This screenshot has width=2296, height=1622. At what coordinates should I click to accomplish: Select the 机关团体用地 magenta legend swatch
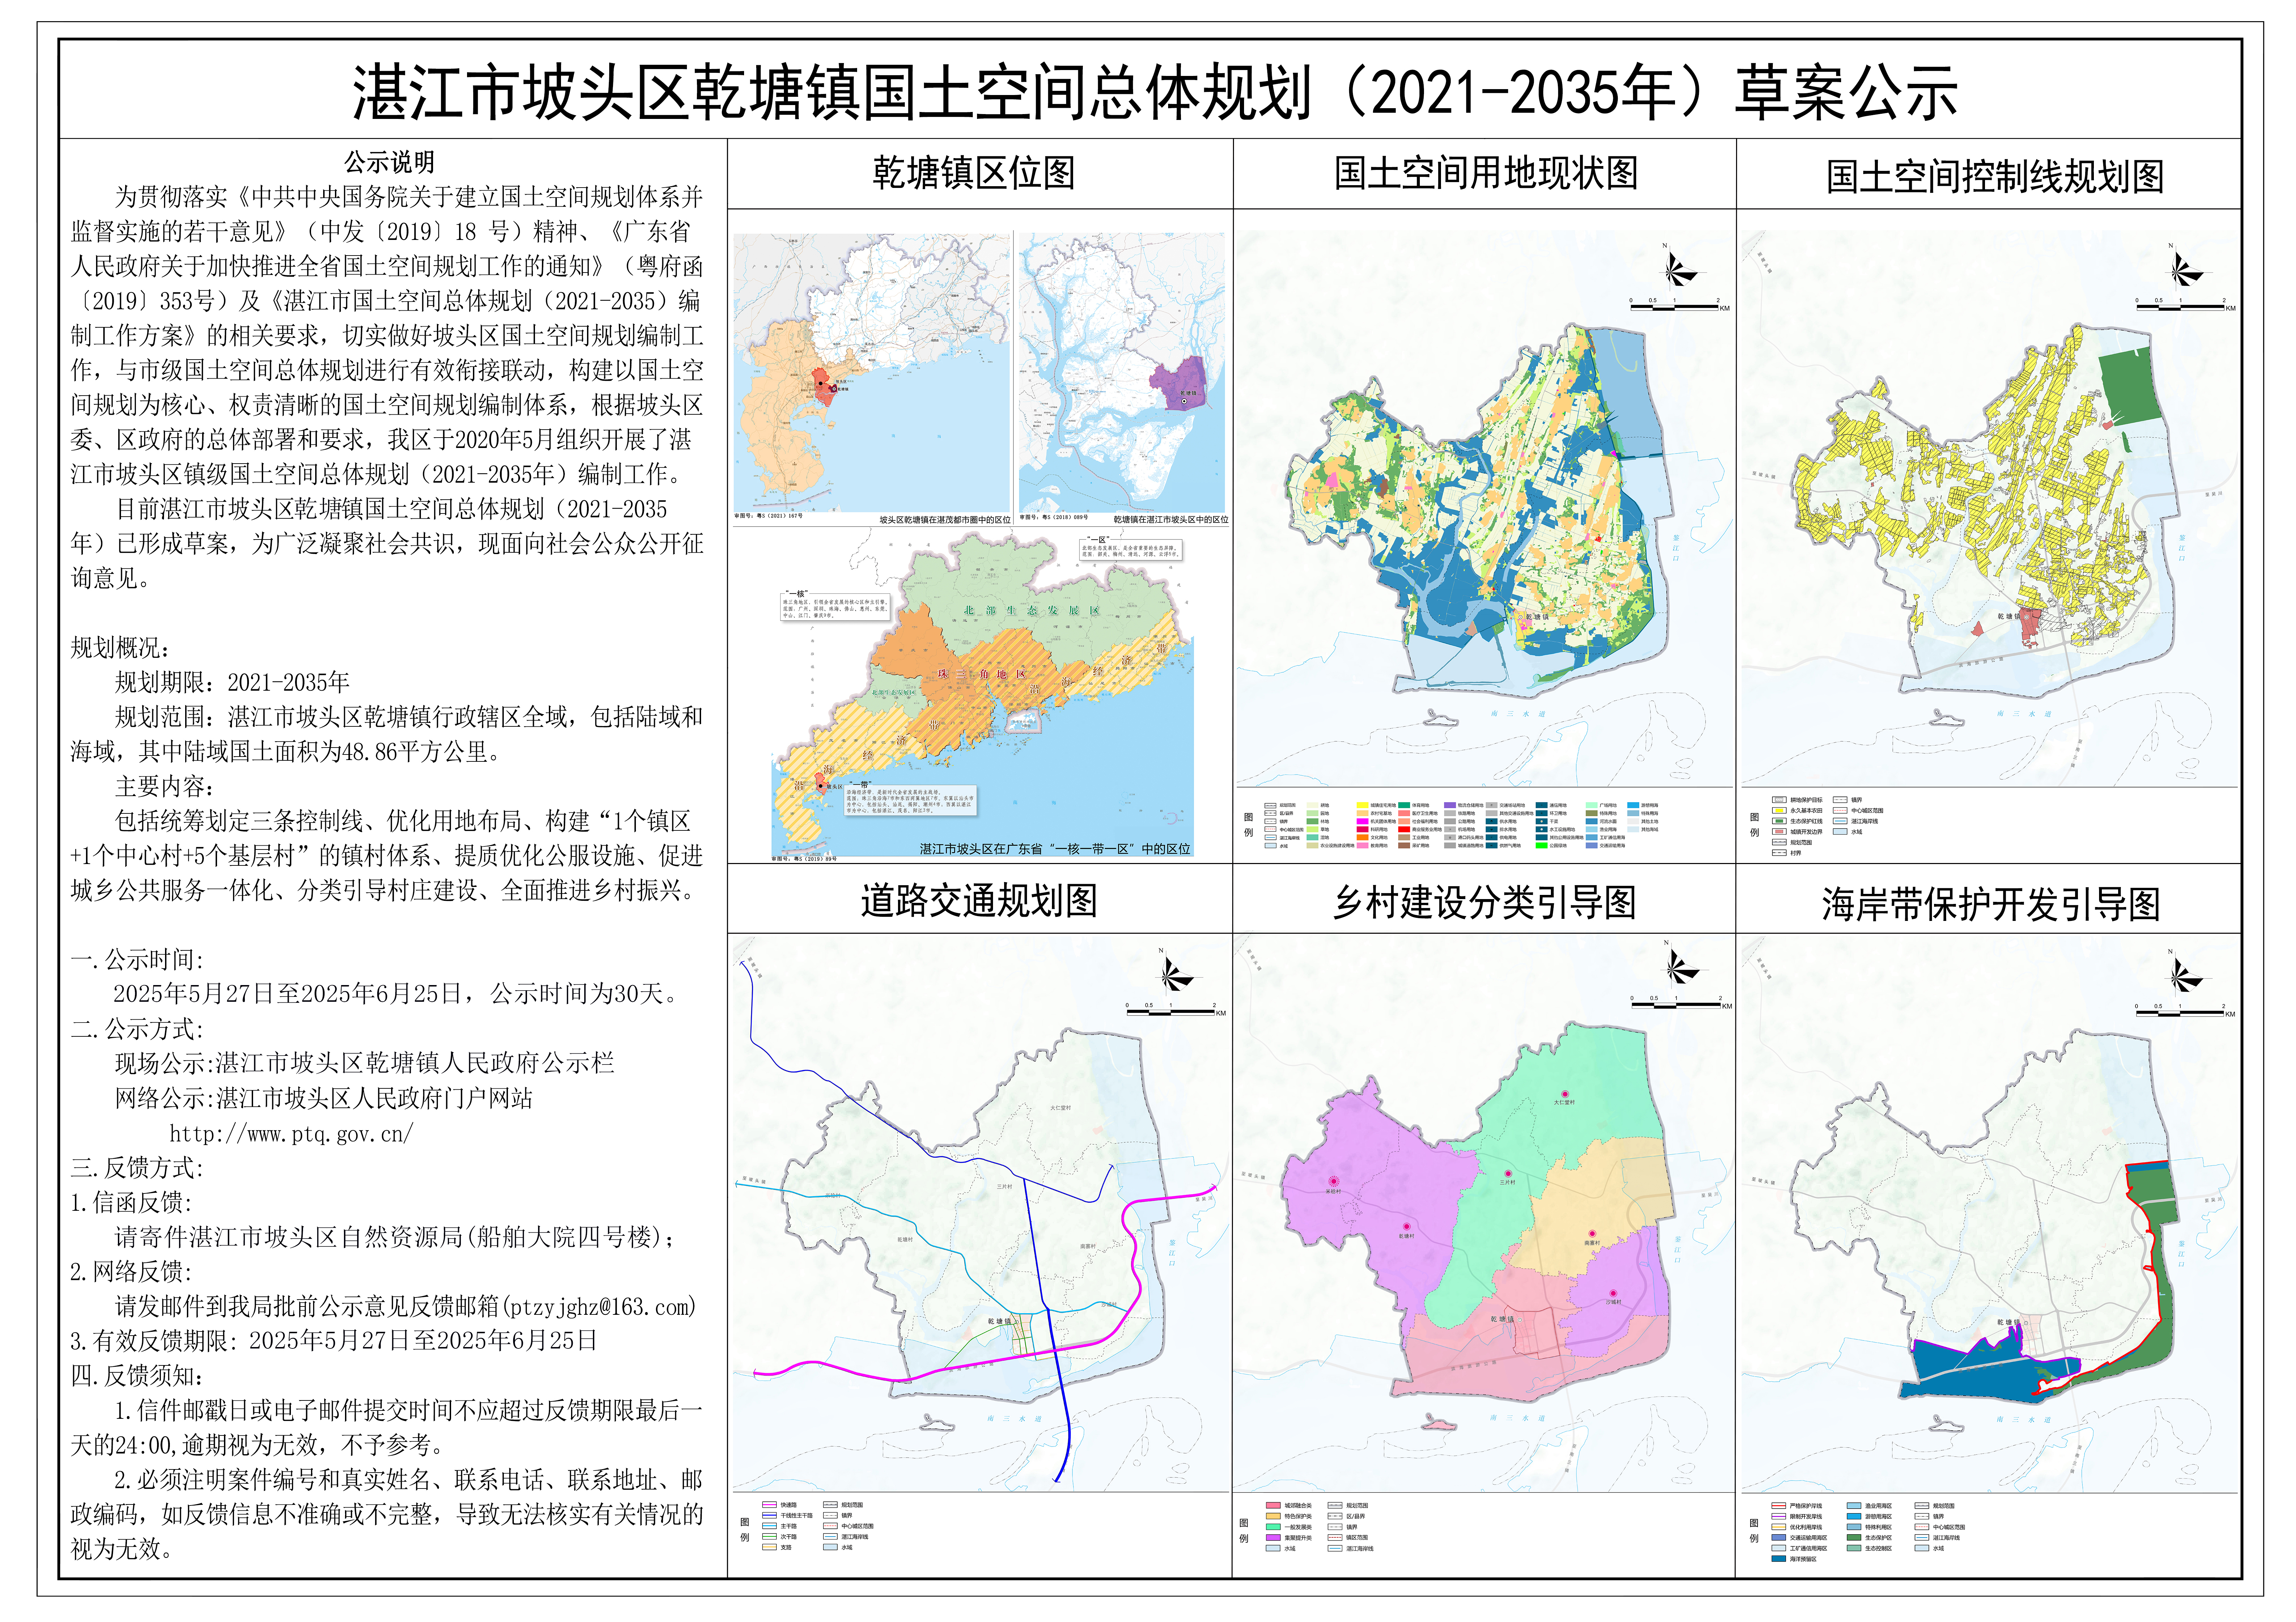click(1363, 821)
